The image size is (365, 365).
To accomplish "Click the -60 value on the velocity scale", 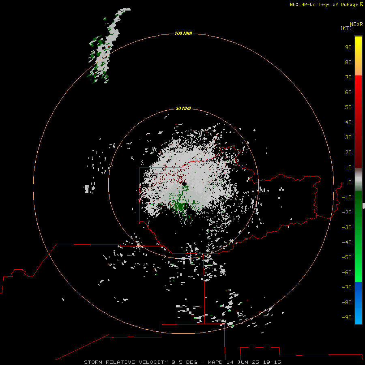I will click(x=347, y=273).
